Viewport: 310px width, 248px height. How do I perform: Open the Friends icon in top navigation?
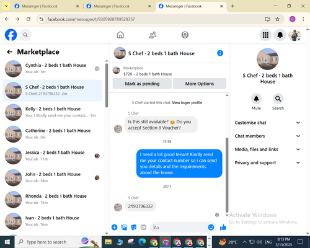click(x=153, y=35)
